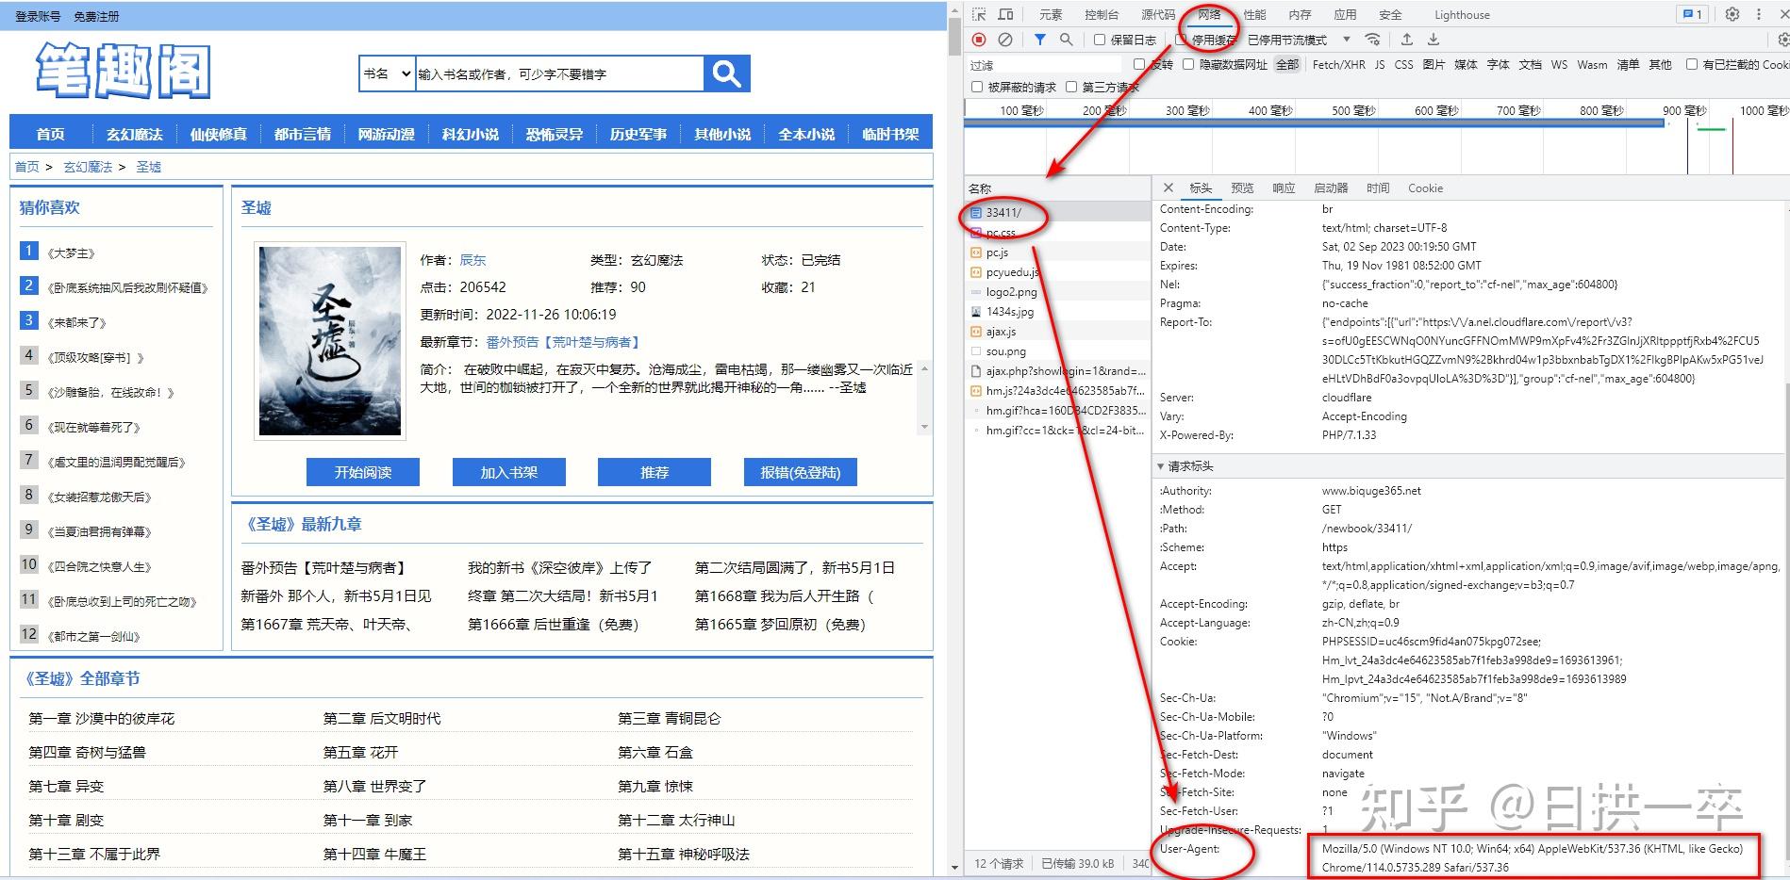The image size is (1790, 880).
Task: Open the 已停用节流模式 throttling dropdown
Action: pyautogui.click(x=1299, y=40)
